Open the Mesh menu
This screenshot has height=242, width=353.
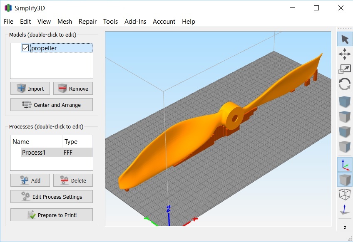point(65,22)
